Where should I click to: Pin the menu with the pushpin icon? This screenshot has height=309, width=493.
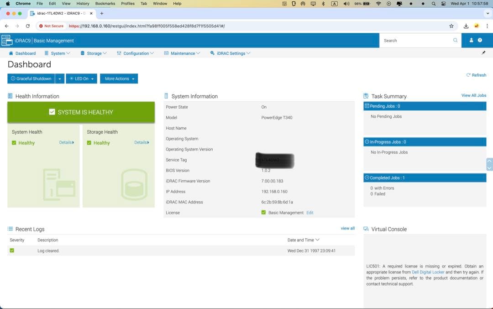[x=483, y=53]
